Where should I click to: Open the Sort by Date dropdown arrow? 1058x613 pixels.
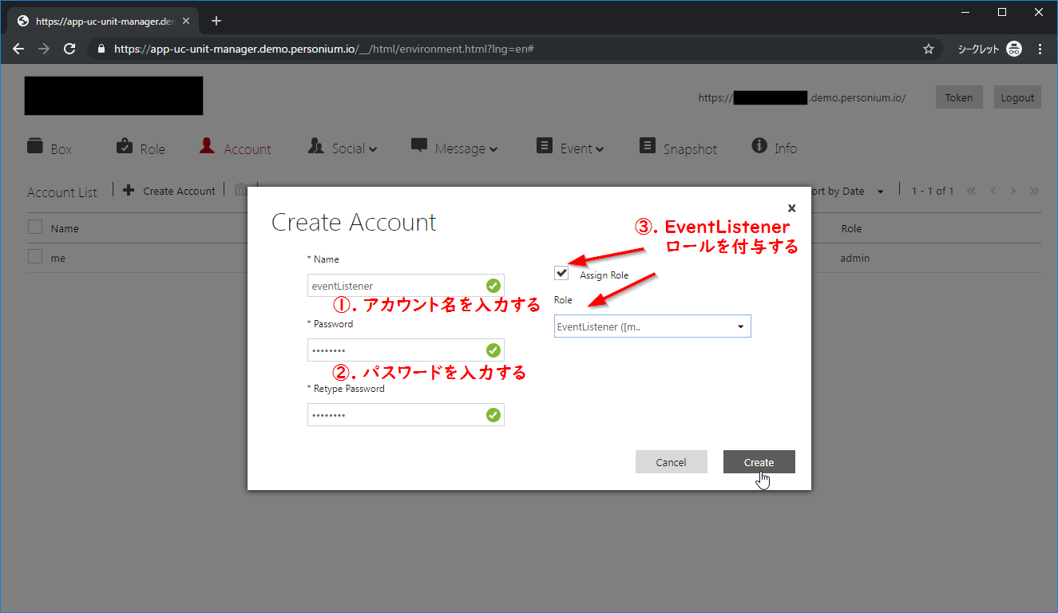881,192
